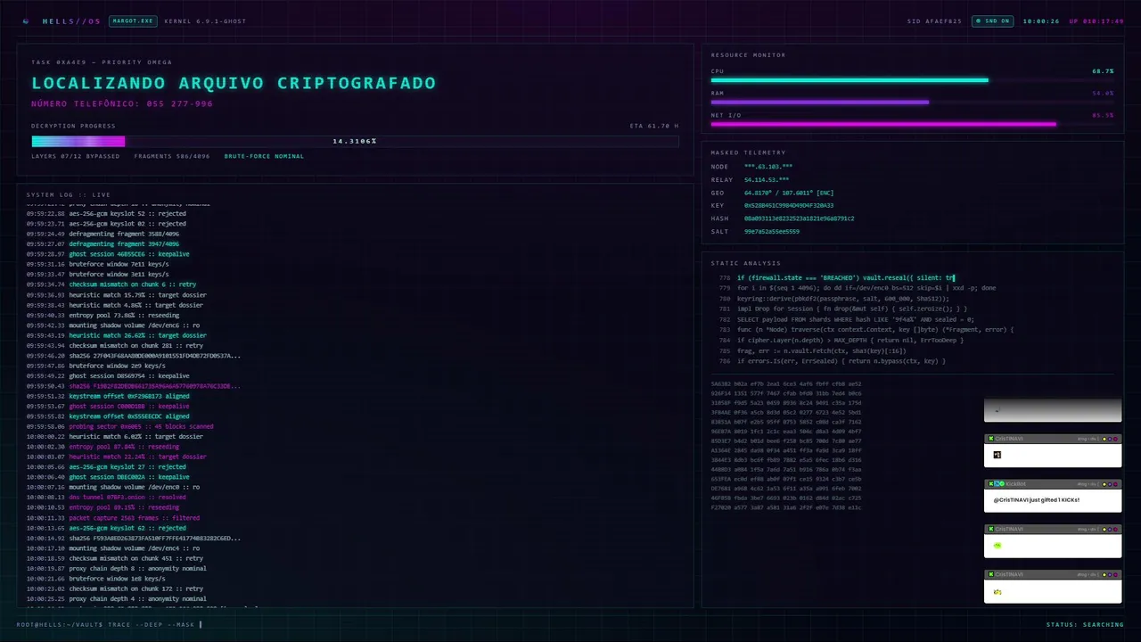Screen dimensions: 1141x642
Task: Click the 'SYSTEM LOG :: LIVE' panel header
Action: [68, 194]
